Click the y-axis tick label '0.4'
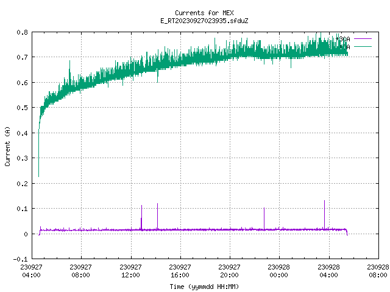This screenshot has height=292, width=390. (22, 133)
